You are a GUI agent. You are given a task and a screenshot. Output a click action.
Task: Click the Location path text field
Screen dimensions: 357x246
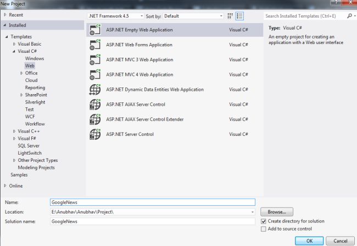pos(150,212)
